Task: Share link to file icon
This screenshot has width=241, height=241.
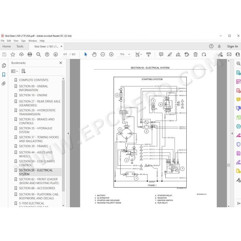Action: (x=220, y=54)
